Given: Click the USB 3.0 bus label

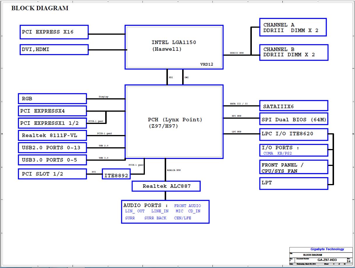Looking at the screenshot, I should (103, 158).
